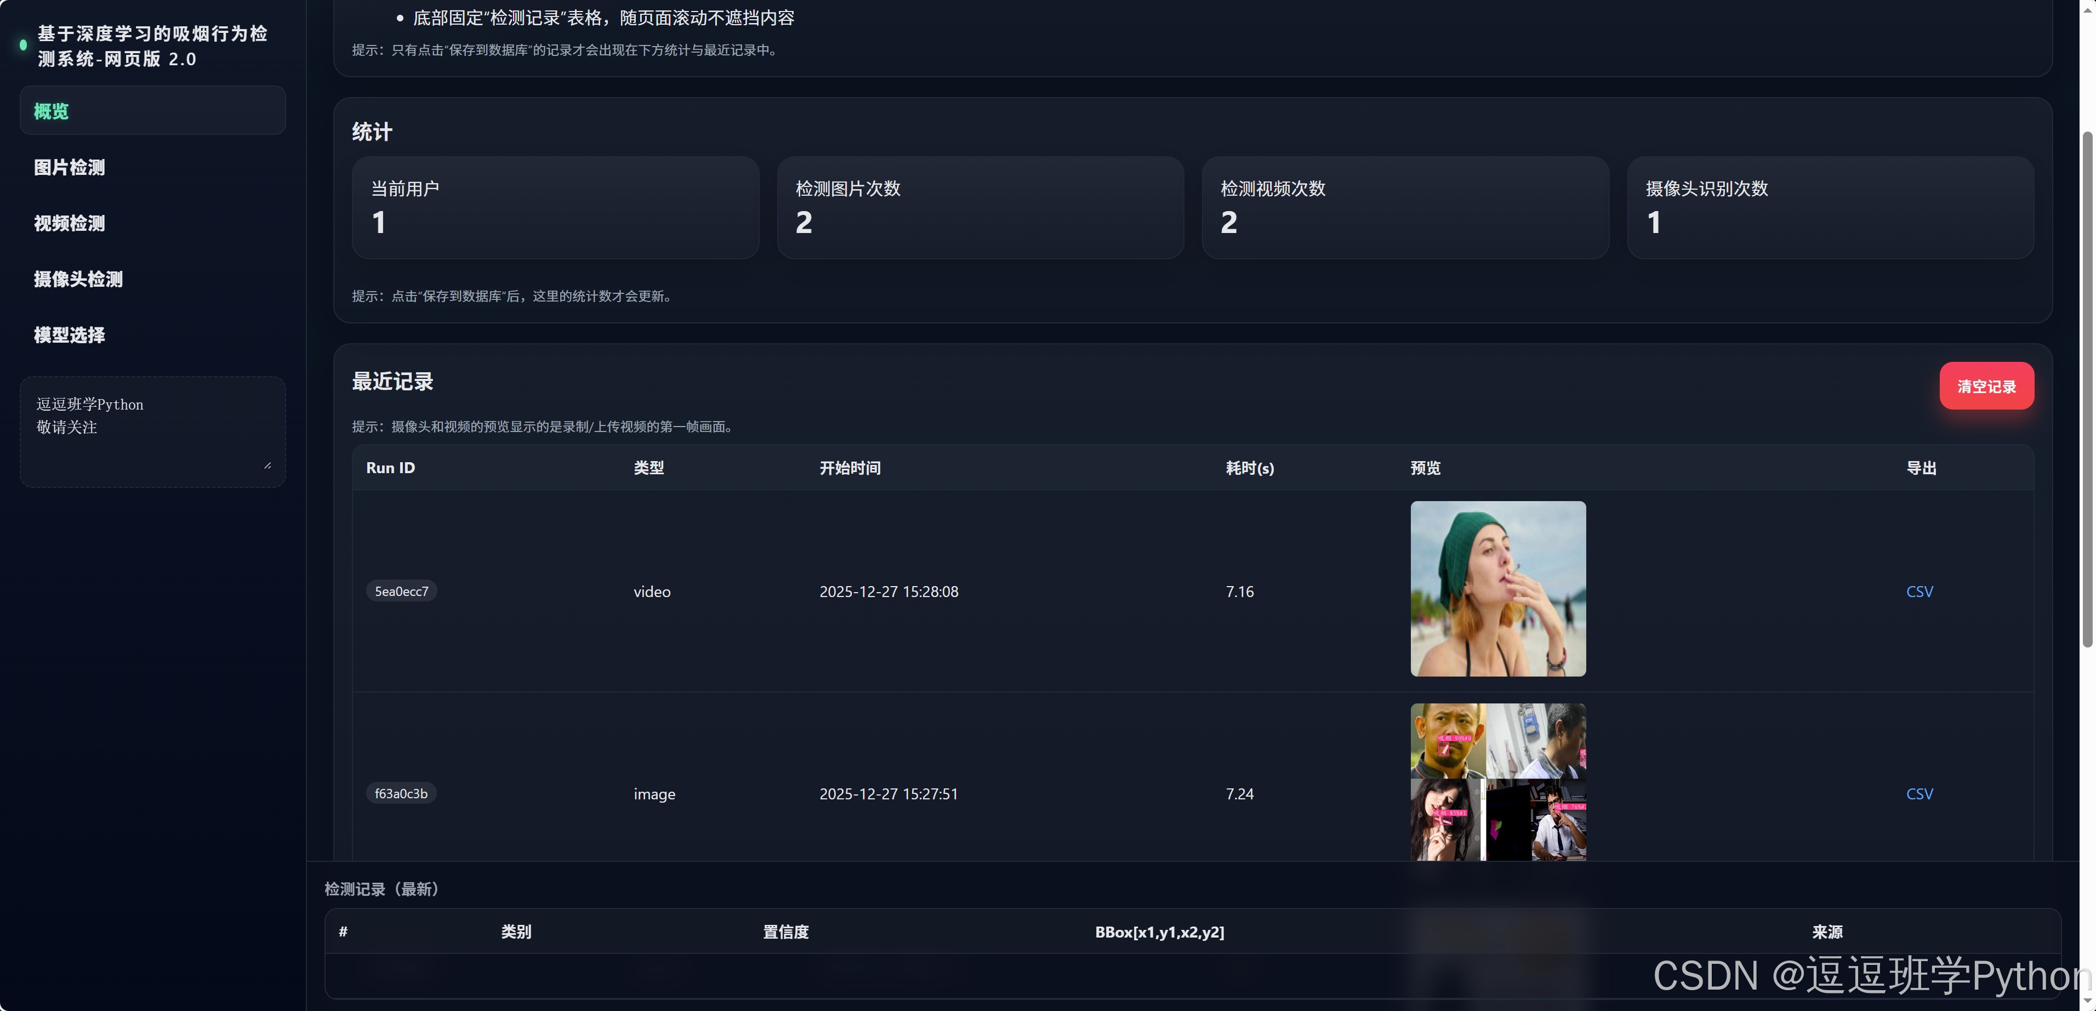The width and height of the screenshot is (2096, 1011).
Task: Select Run ID badge f63a0c3b
Action: (401, 794)
